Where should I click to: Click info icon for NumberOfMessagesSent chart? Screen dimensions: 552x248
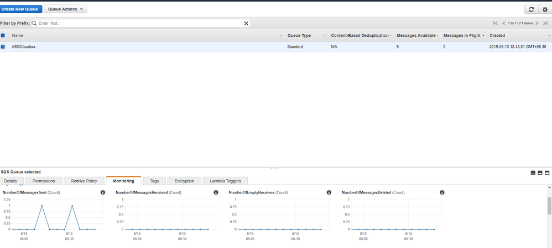pos(103,193)
